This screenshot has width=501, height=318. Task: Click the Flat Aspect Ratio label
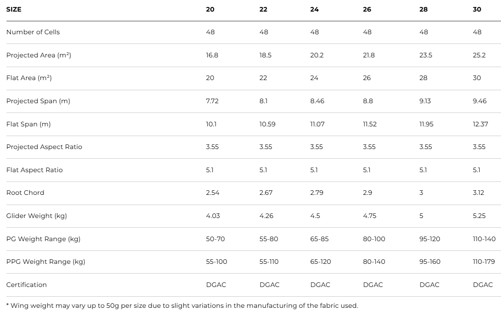click(x=34, y=170)
